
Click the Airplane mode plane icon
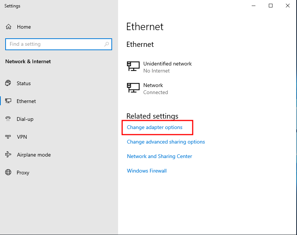coord(8,154)
